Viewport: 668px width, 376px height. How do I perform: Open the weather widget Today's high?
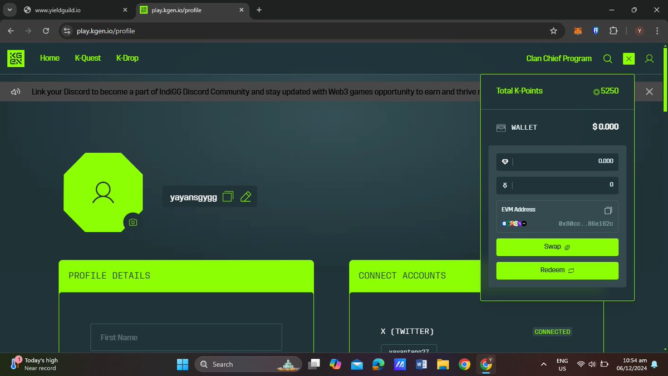point(35,364)
